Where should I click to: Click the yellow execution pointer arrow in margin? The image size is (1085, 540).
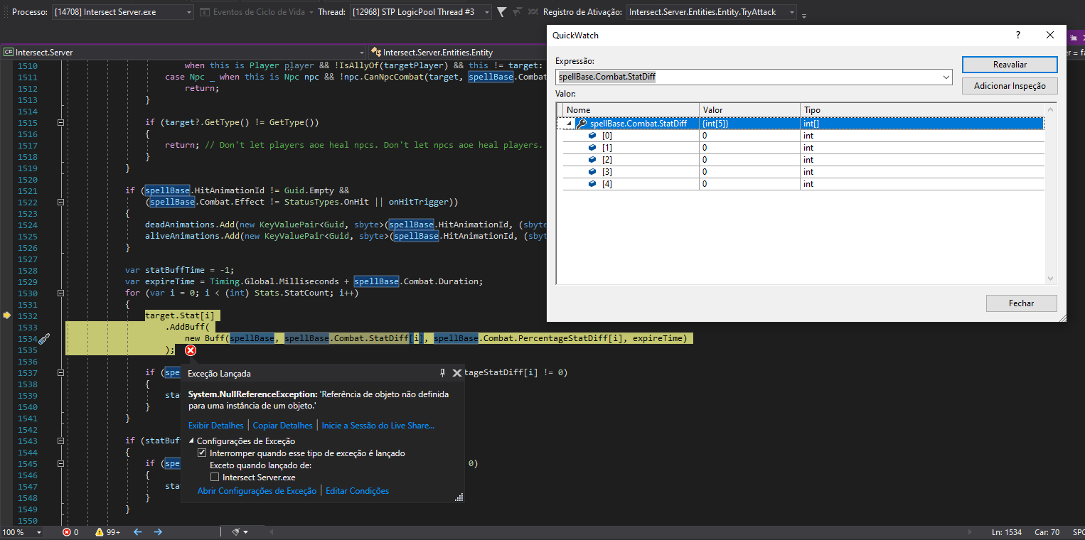pyautogui.click(x=6, y=316)
